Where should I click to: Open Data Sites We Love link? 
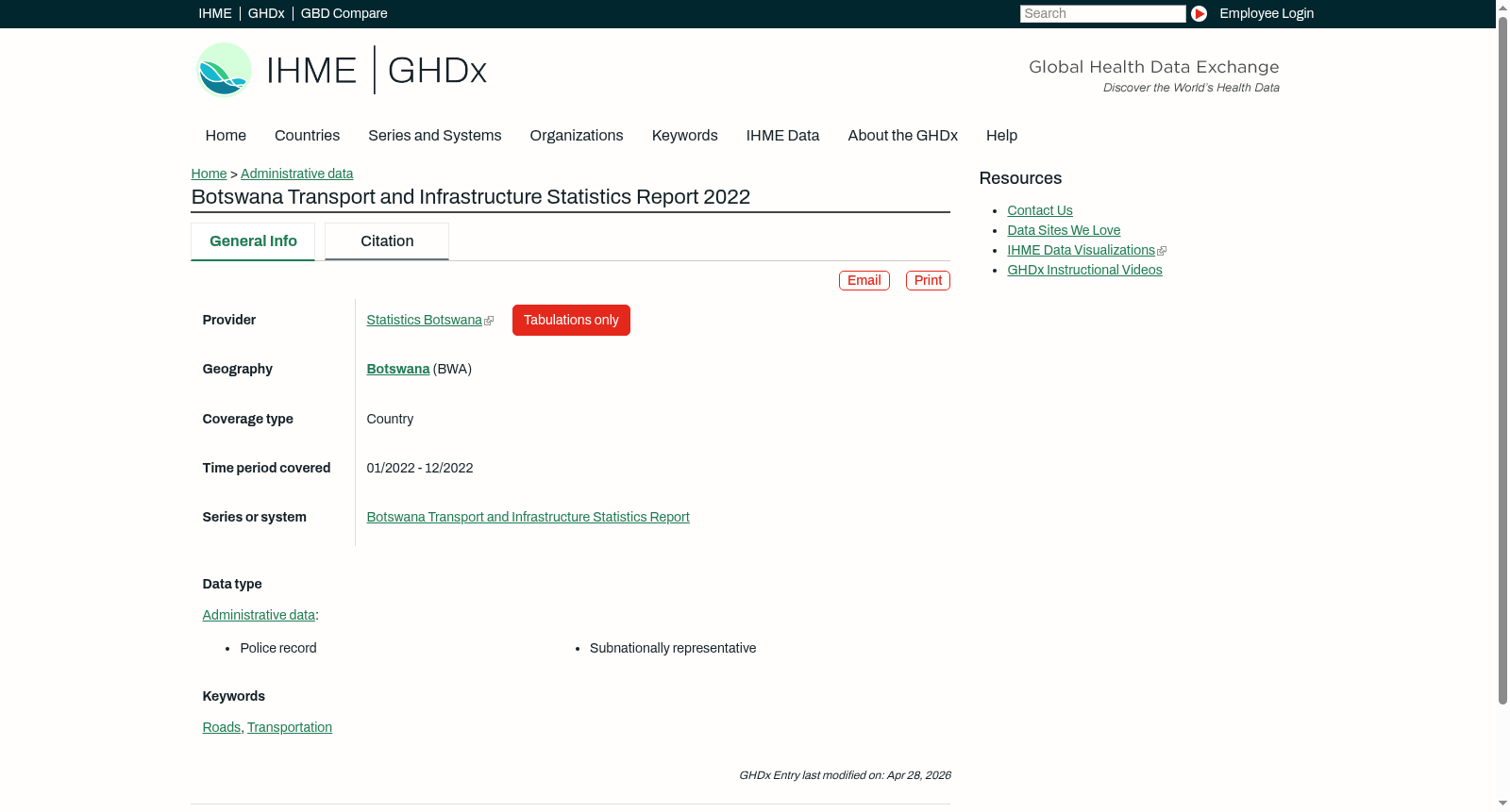pos(1064,230)
